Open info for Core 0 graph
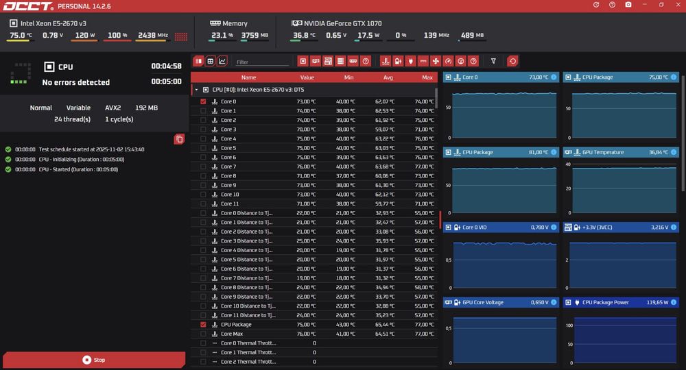This screenshot has height=370, width=686. pyautogui.click(x=554, y=77)
